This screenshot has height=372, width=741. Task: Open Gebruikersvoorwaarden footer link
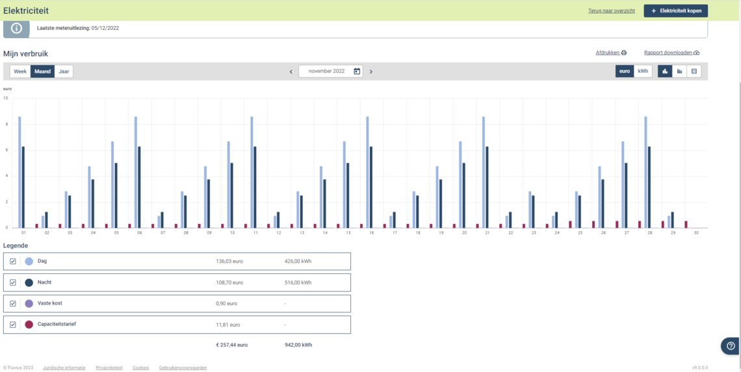point(183,367)
